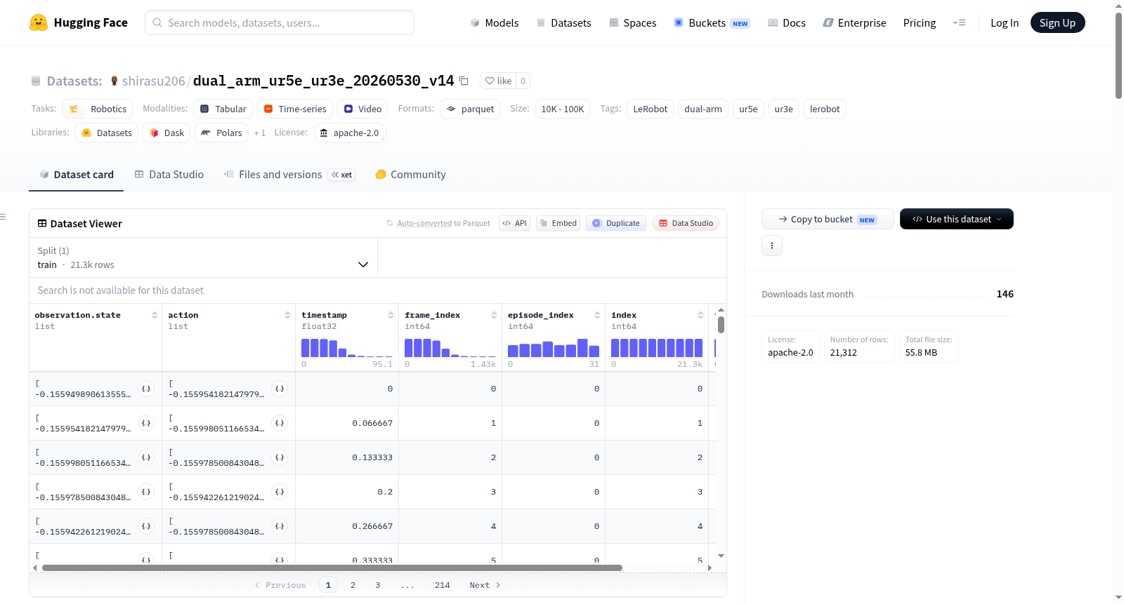Click Next page button
1124x604 pixels.
tap(485, 585)
